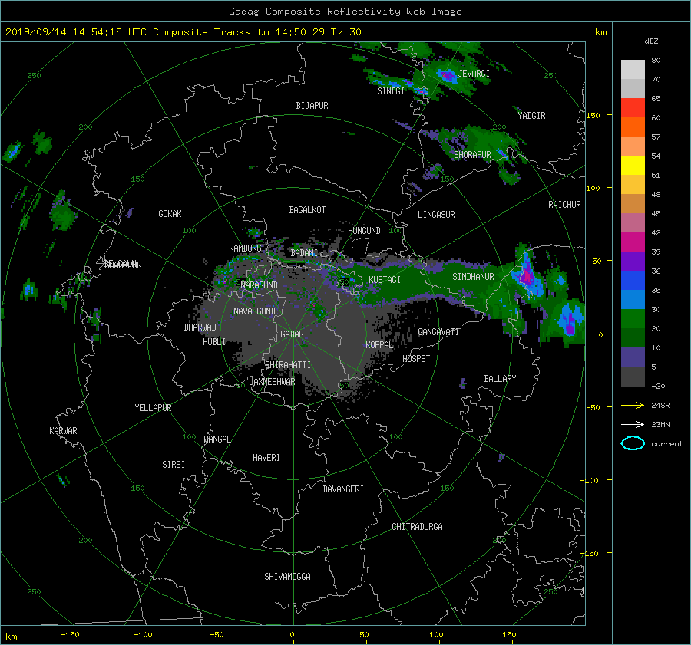Viewport: 691px width, 645px height.
Task: Click the red 60 dBZ color swatch
Action: (633, 108)
